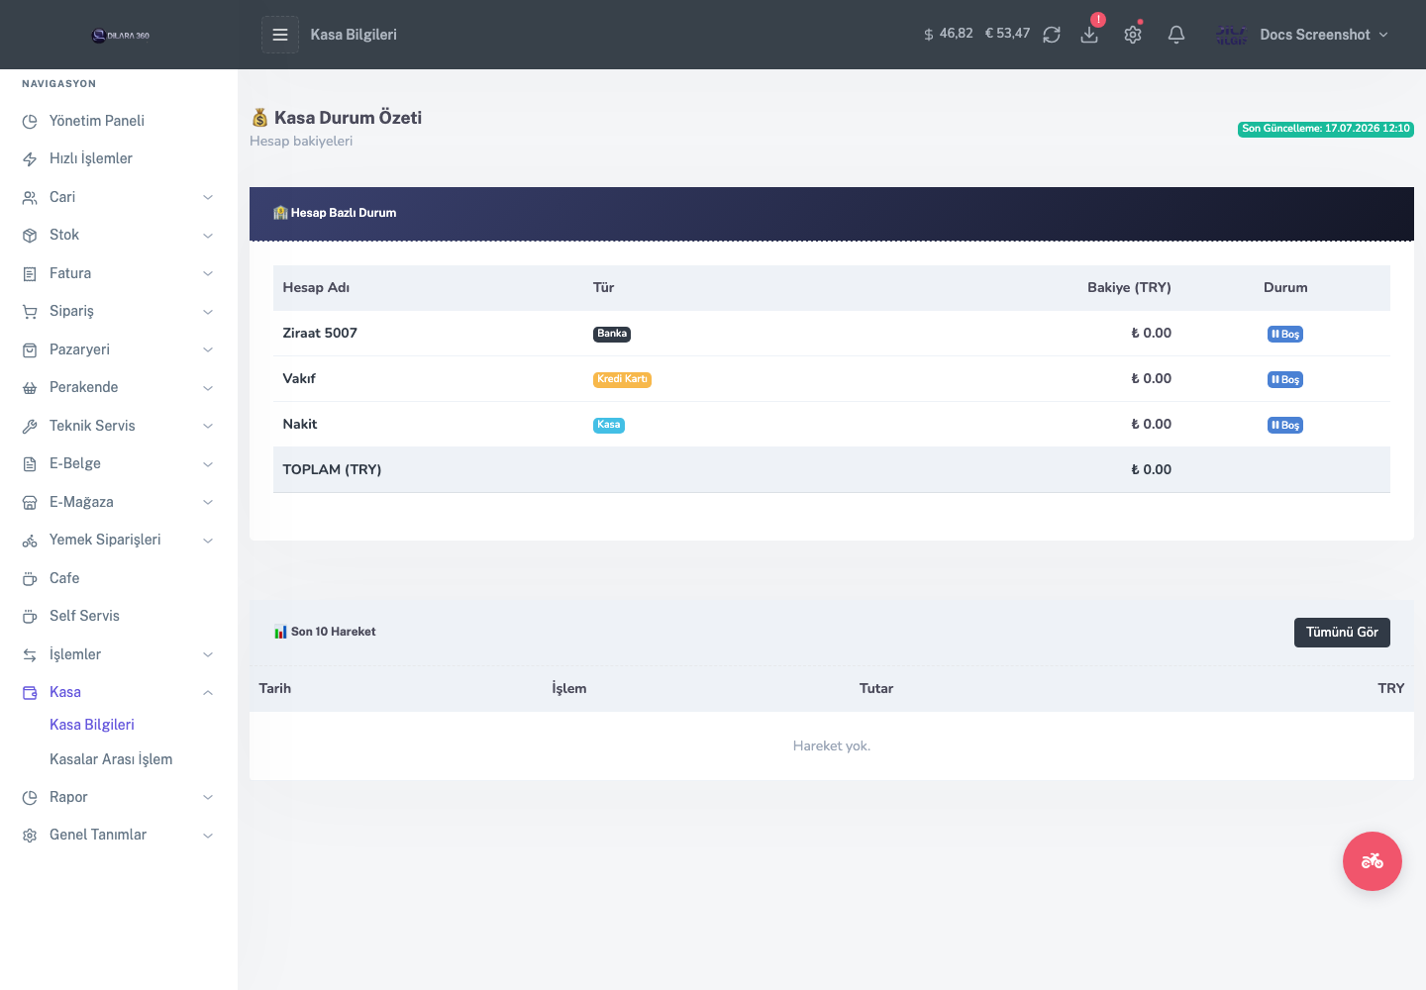The width and height of the screenshot is (1426, 990).
Task: Click the Son Güncelleme green badge
Action: [1326, 129]
